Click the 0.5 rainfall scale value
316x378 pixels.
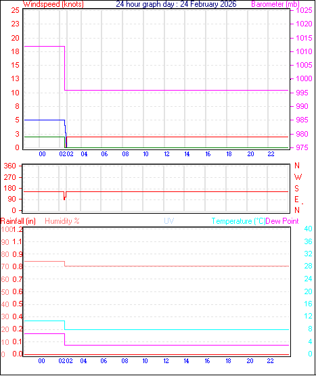(x=18, y=304)
